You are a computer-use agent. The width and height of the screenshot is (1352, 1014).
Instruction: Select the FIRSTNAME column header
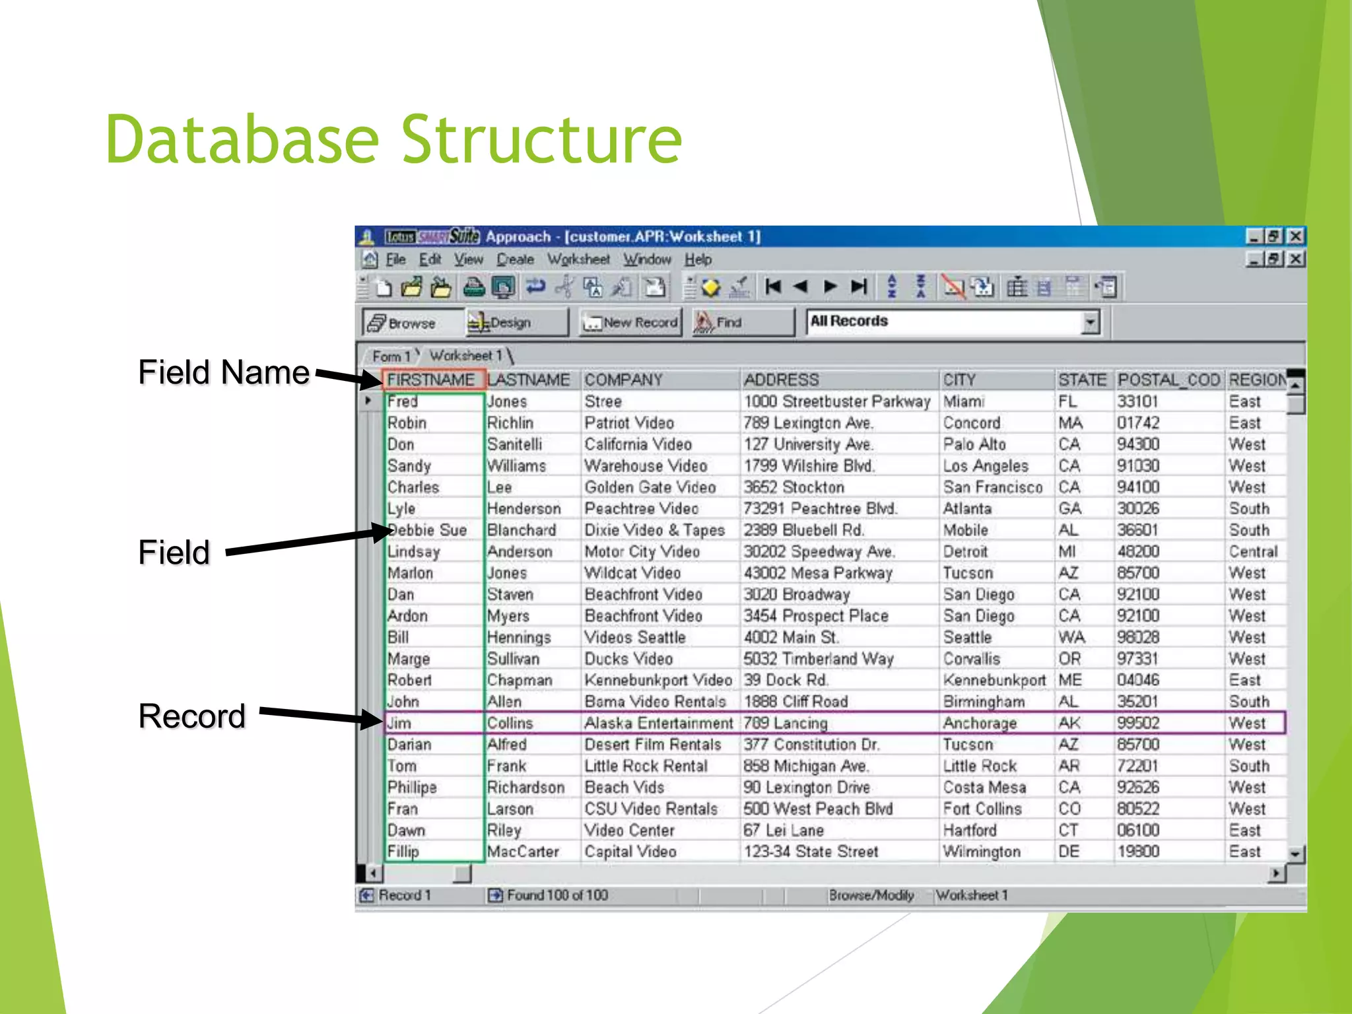click(x=432, y=380)
